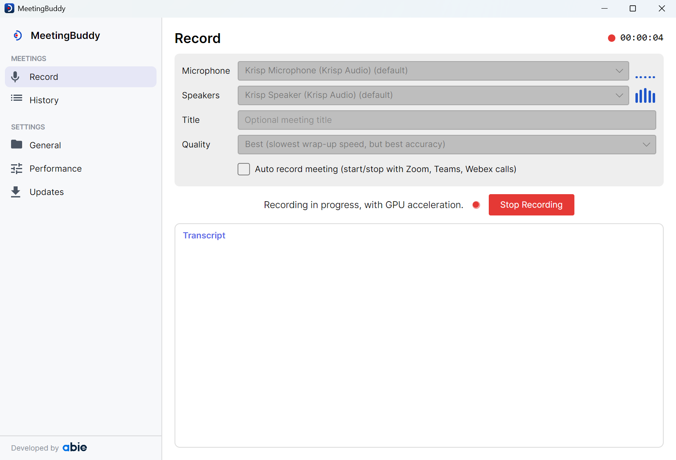Image resolution: width=676 pixels, height=460 pixels.
Task: Click the Auto record meeting label text
Action: point(386,169)
